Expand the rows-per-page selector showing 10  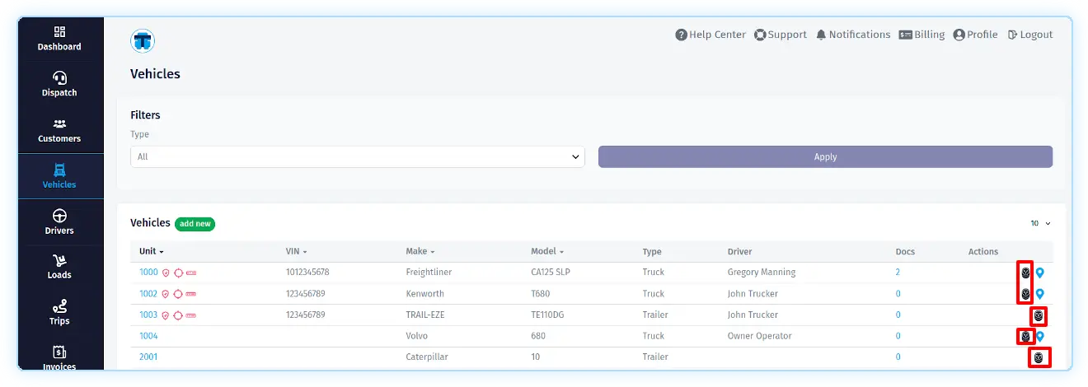1040,223
